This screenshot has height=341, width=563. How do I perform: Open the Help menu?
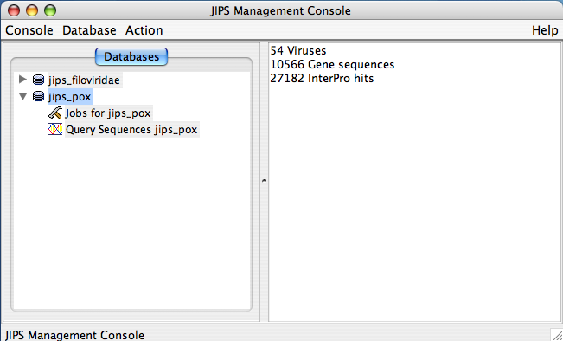point(545,30)
